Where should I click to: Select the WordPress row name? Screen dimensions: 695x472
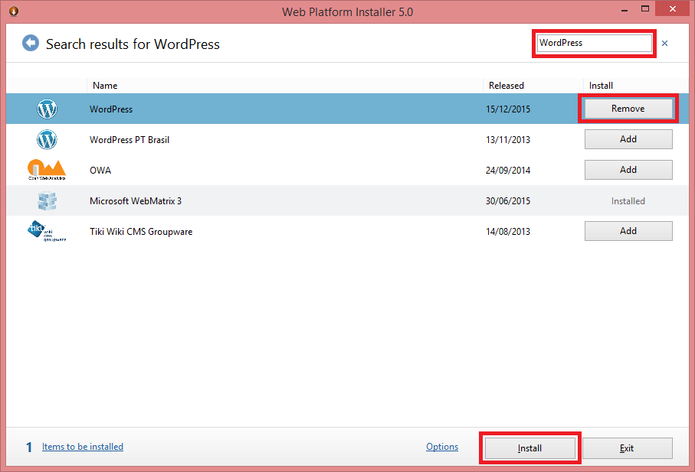(111, 109)
